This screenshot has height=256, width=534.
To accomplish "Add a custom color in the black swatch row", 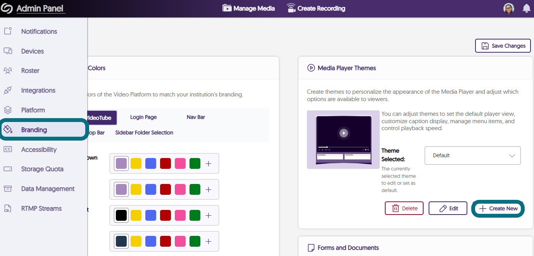I will click(208, 215).
